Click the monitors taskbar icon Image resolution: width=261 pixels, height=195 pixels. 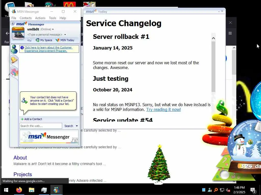44,190
